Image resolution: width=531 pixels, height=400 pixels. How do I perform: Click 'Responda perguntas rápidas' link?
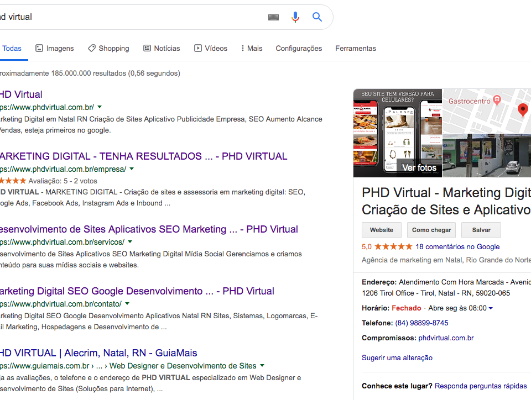(481, 386)
